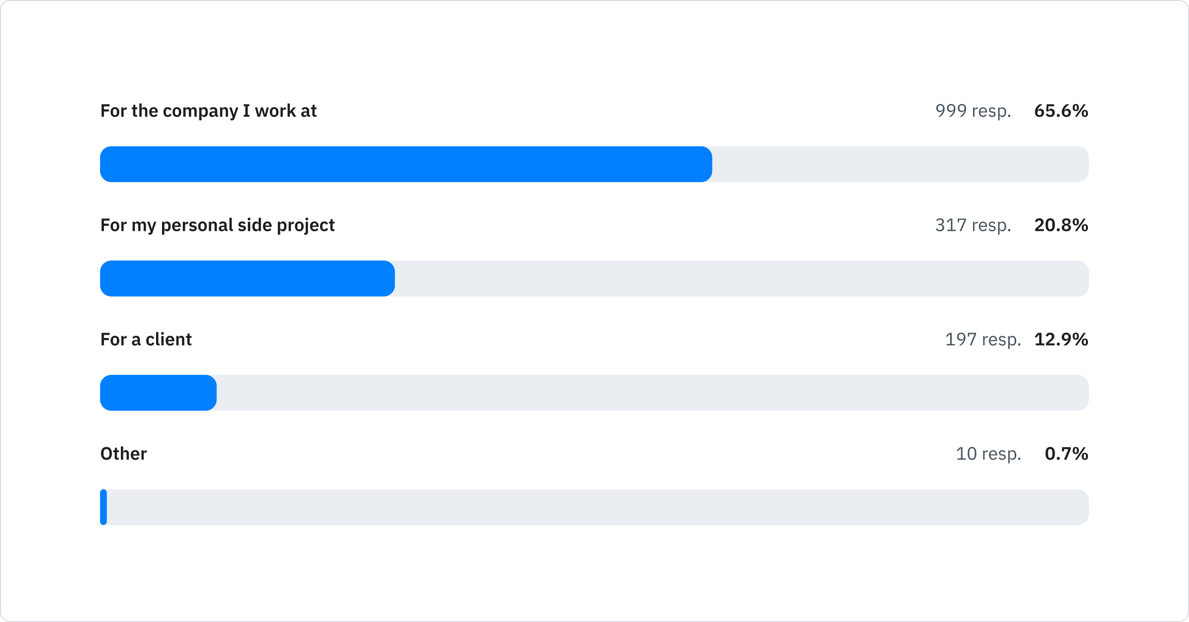Click gray unfilled portion of client bar
This screenshot has width=1189, height=622.
click(x=652, y=393)
